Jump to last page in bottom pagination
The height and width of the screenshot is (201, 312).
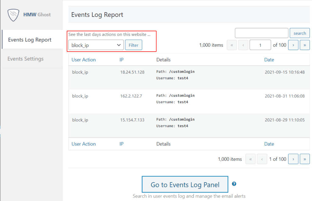click(305, 159)
